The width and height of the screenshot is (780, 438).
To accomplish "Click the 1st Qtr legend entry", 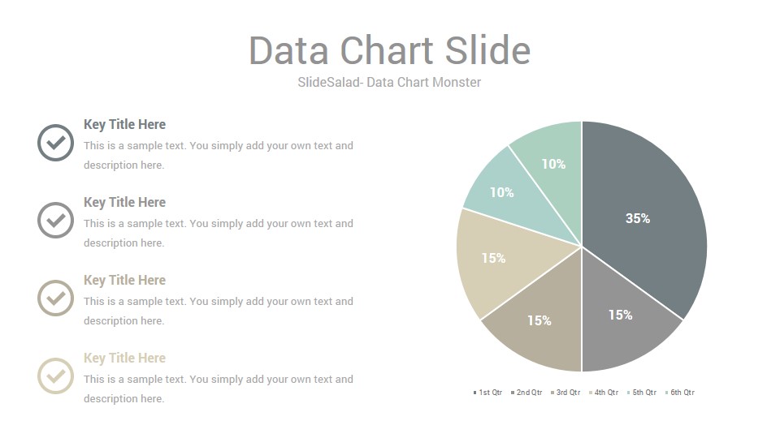I will pyautogui.click(x=487, y=393).
